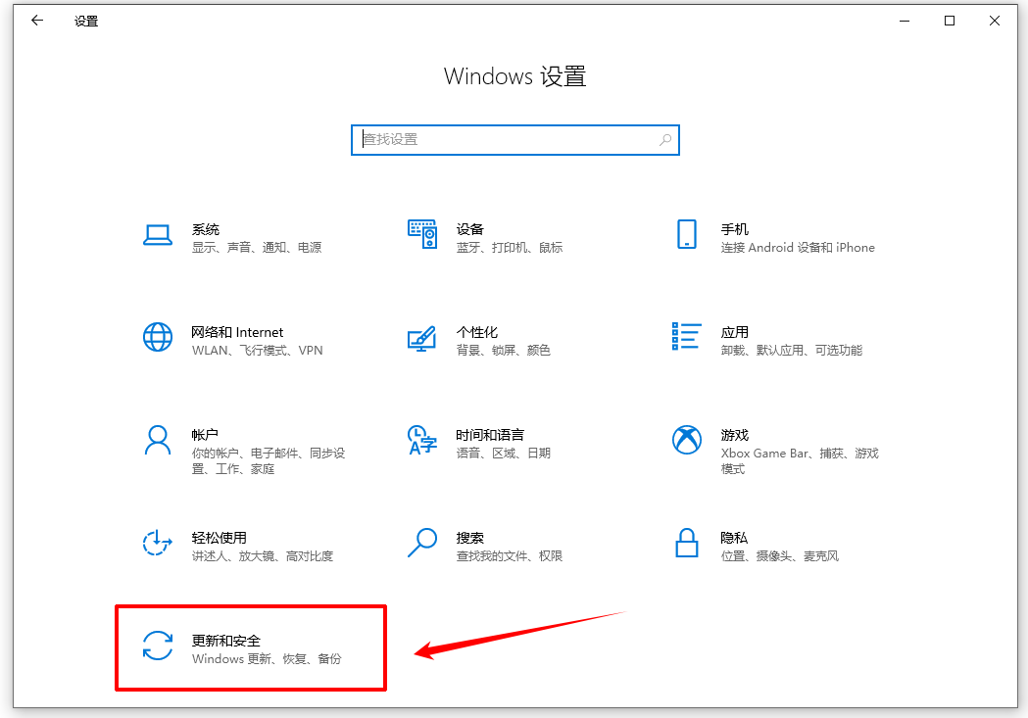Screen dimensions: 1028x718
Task: Click description 查找我的文件、权限
Action: click(510, 556)
